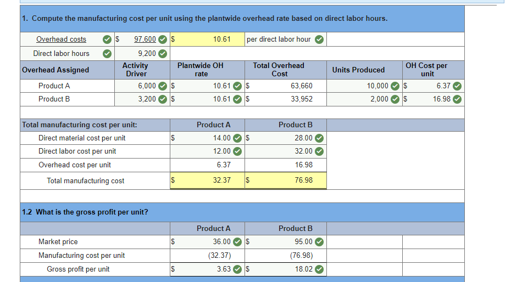Click the (32.37) manufacturing cost per unit cell
The image size is (522, 282).
[207, 256]
